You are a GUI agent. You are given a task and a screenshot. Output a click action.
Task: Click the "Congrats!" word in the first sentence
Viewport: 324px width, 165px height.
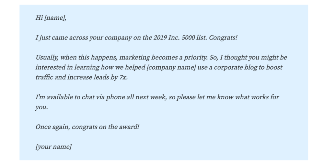223,38
